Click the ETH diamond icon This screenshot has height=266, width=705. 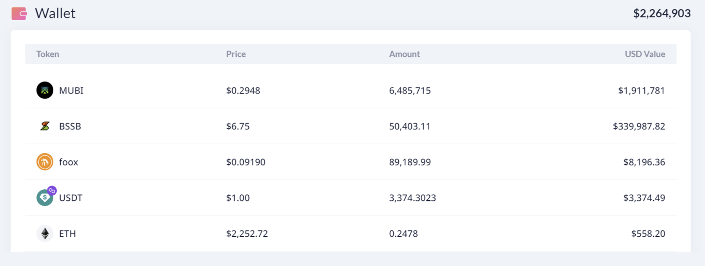45,234
